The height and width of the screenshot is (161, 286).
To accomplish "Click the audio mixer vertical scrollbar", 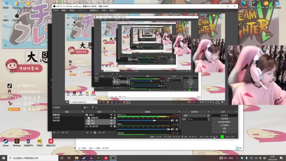I will pyautogui.click(x=180, y=121).
